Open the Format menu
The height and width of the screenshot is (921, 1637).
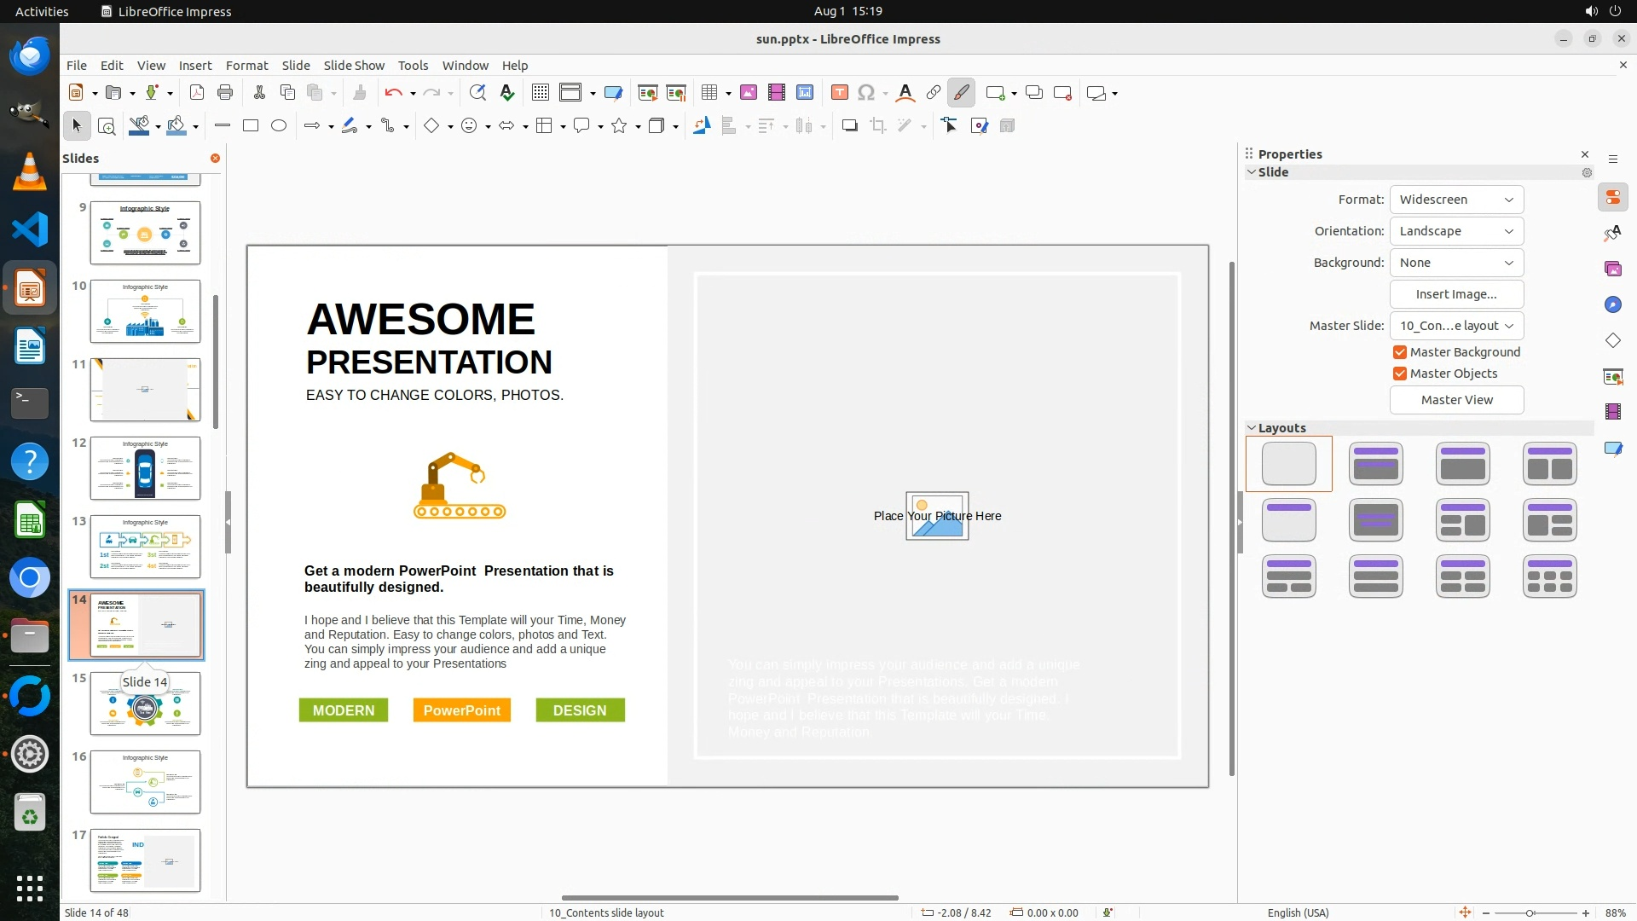coord(246,66)
